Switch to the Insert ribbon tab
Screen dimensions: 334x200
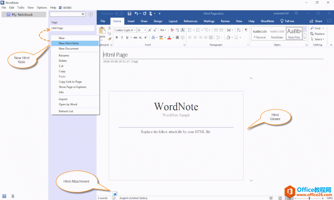click(131, 21)
